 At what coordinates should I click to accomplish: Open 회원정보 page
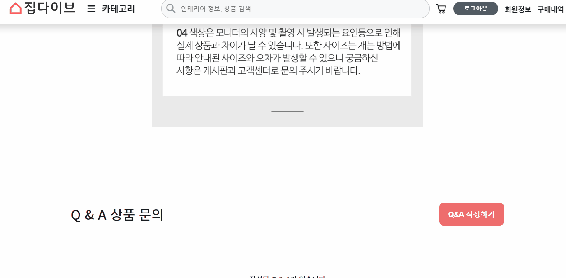518,9
